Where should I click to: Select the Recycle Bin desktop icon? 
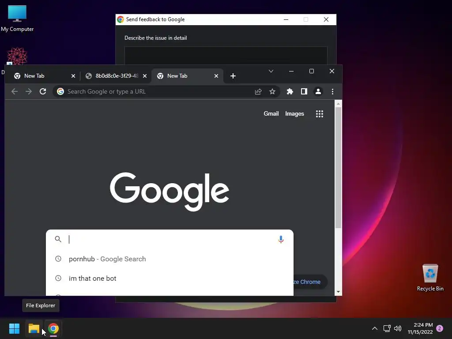[430, 278]
